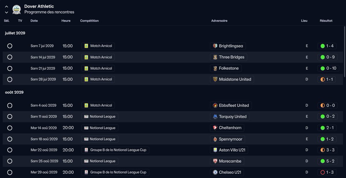The height and width of the screenshot is (178, 346).
Task: Select the Torquay United match radio button
Action: point(10,116)
